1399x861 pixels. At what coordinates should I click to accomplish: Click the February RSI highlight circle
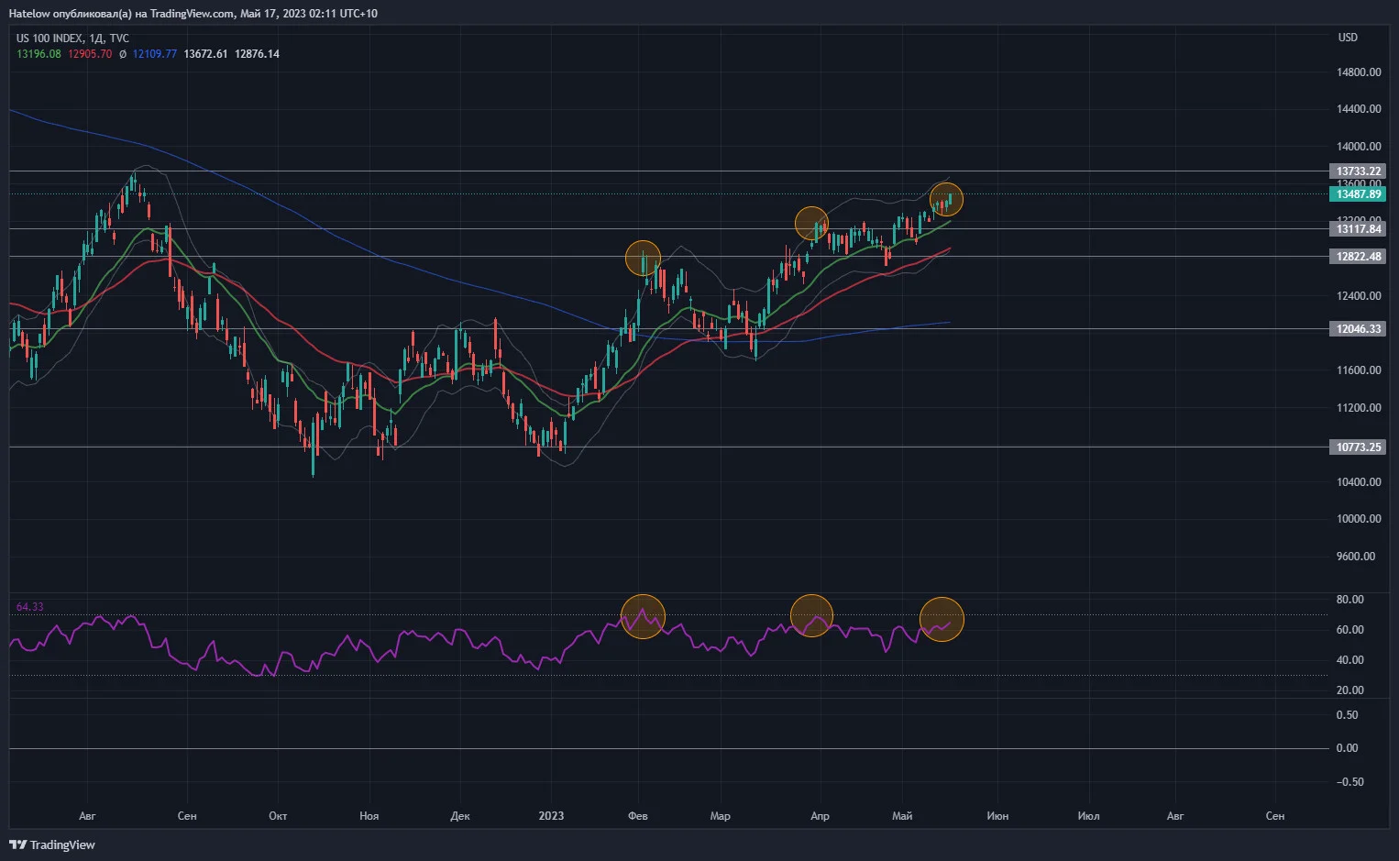pos(643,616)
